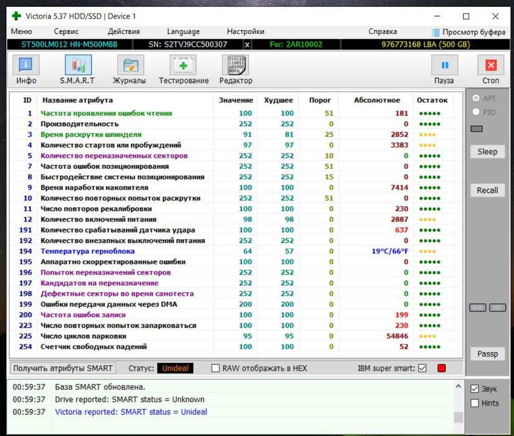Click the Recall button

click(x=487, y=190)
